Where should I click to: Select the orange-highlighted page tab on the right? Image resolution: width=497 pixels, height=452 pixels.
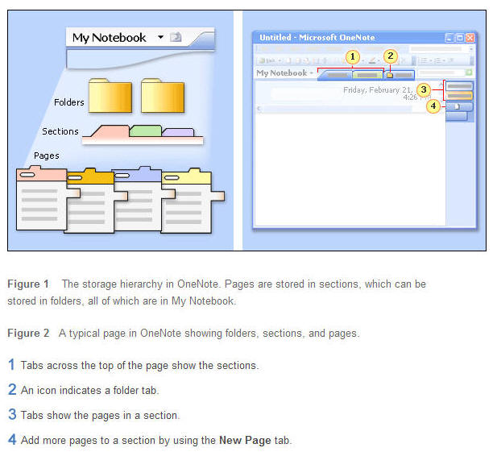[459, 95]
